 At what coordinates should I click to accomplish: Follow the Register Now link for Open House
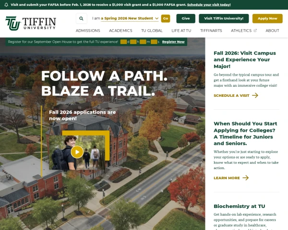tap(173, 42)
